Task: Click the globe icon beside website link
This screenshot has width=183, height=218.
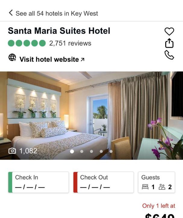Action: (x=12, y=58)
